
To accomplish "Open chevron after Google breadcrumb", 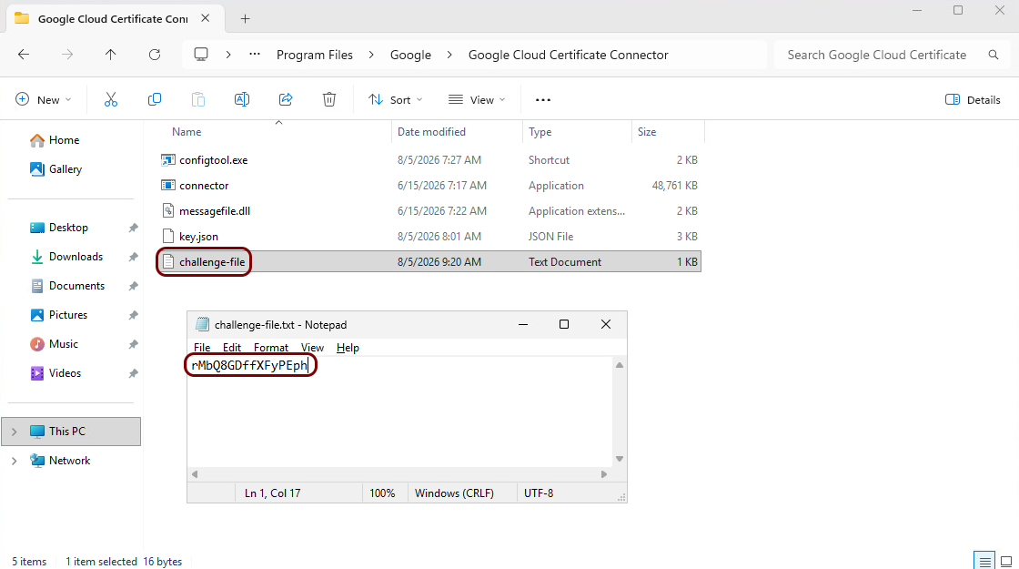I will 449,55.
